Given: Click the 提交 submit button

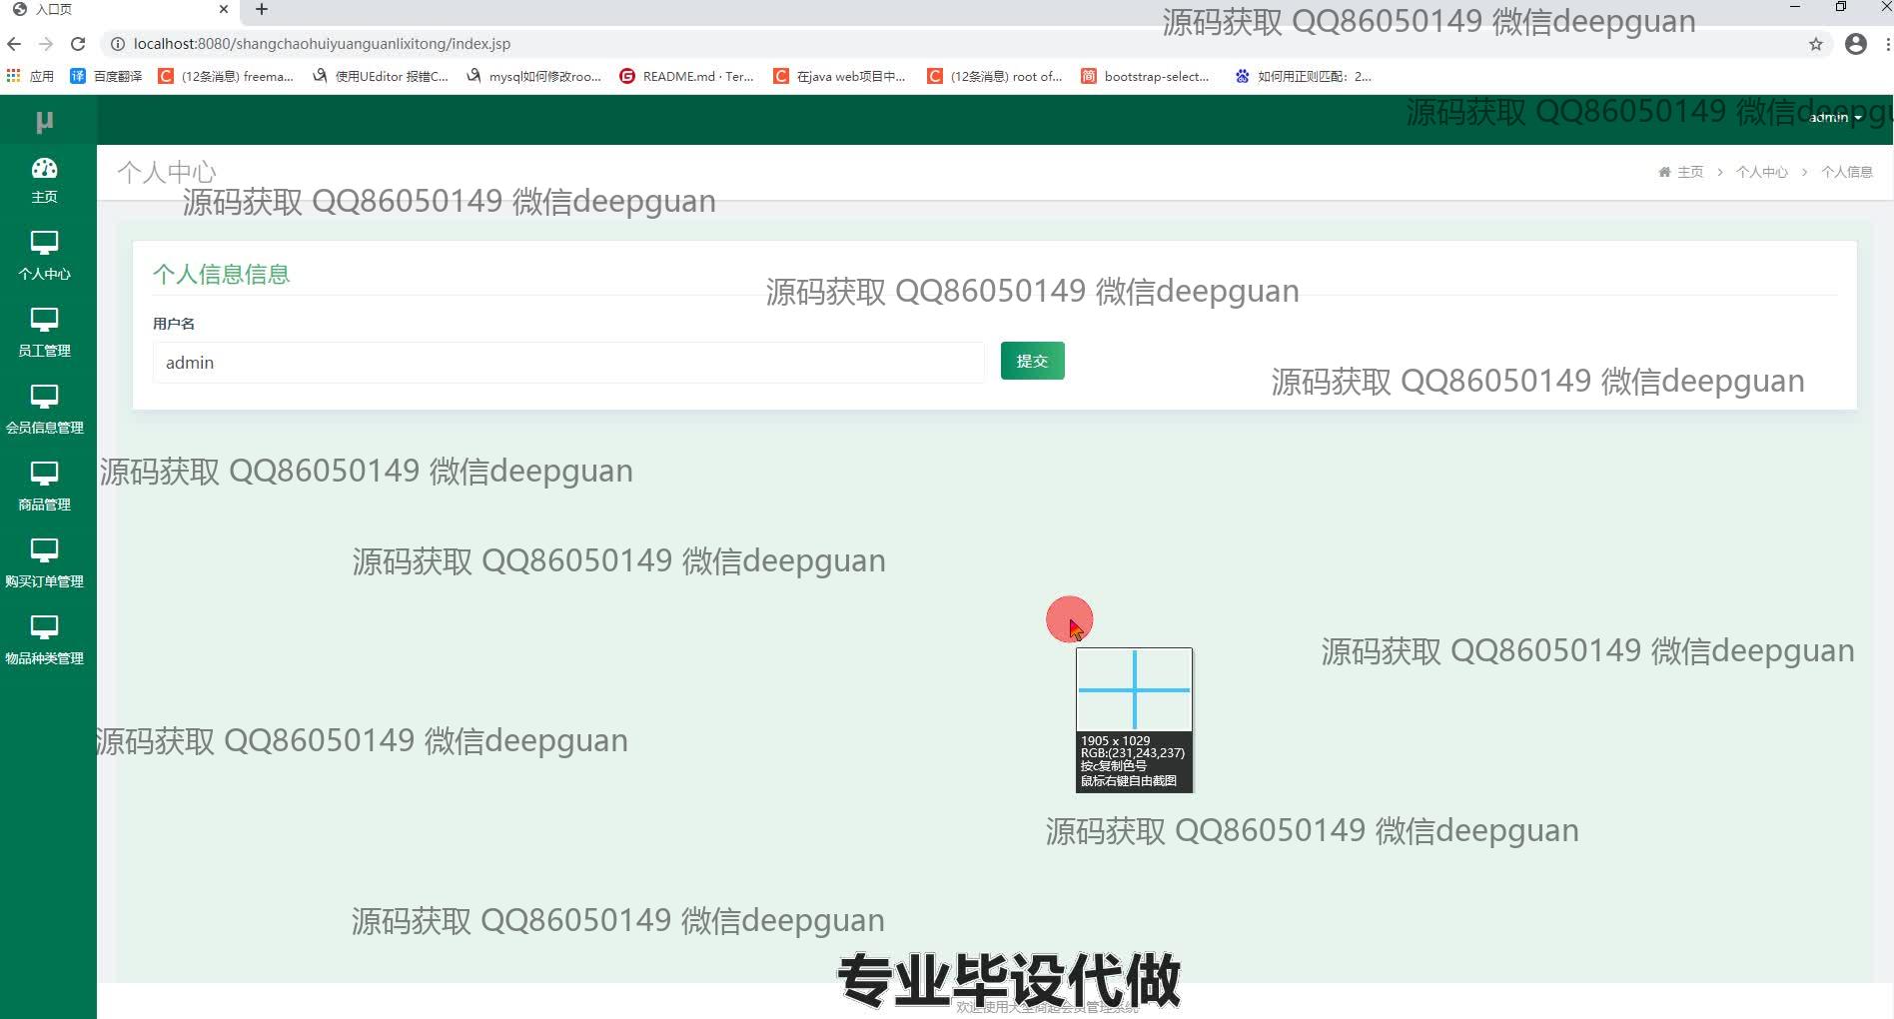Looking at the screenshot, I should coord(1032,361).
